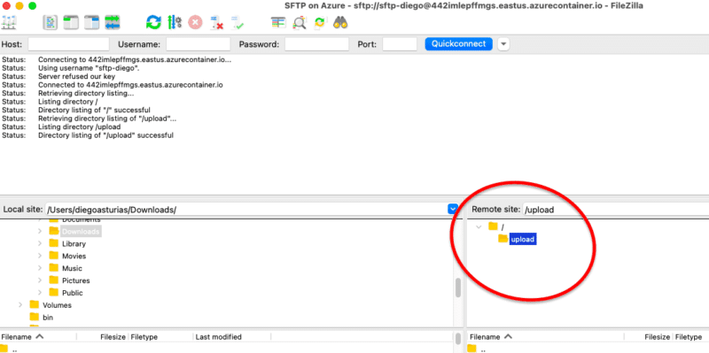Open the Local site path dropdown
This screenshot has height=353, width=709.
tap(453, 210)
